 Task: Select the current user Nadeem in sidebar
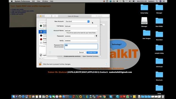pos(43,26)
